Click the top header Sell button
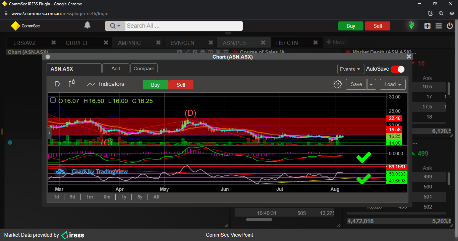 point(378,26)
